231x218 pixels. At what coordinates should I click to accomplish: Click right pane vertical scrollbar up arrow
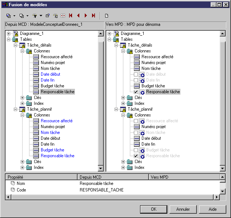(223, 34)
